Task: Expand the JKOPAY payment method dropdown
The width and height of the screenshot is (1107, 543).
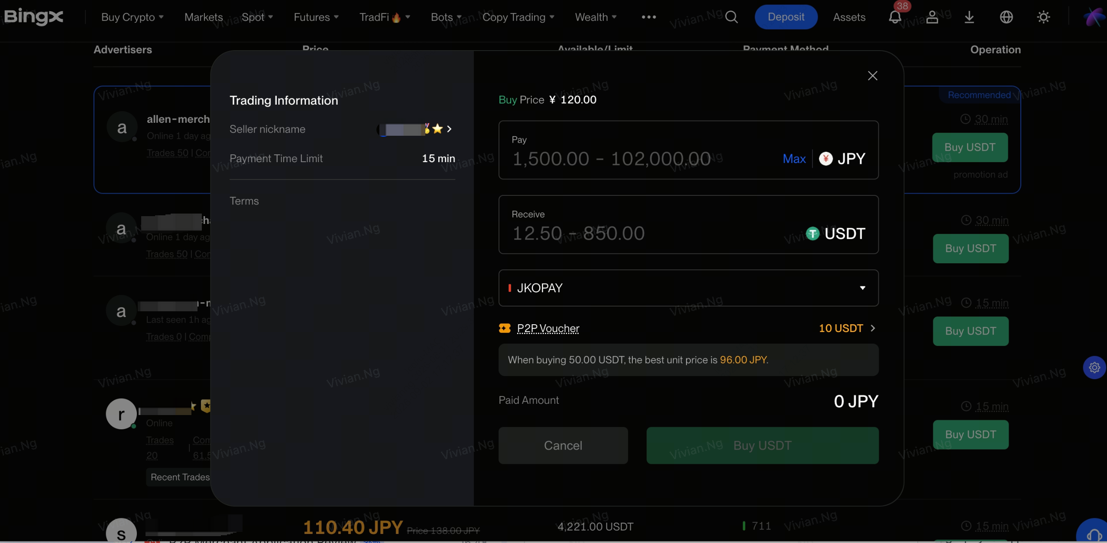Action: click(689, 288)
